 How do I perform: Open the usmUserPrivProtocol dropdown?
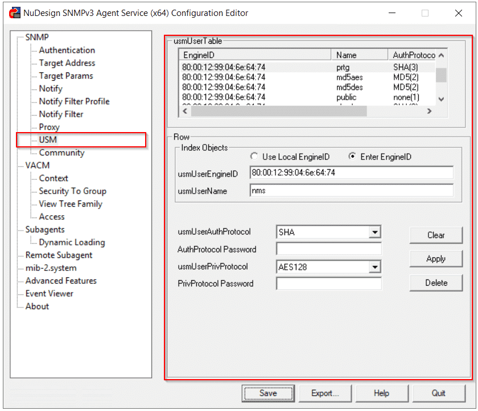click(x=375, y=267)
